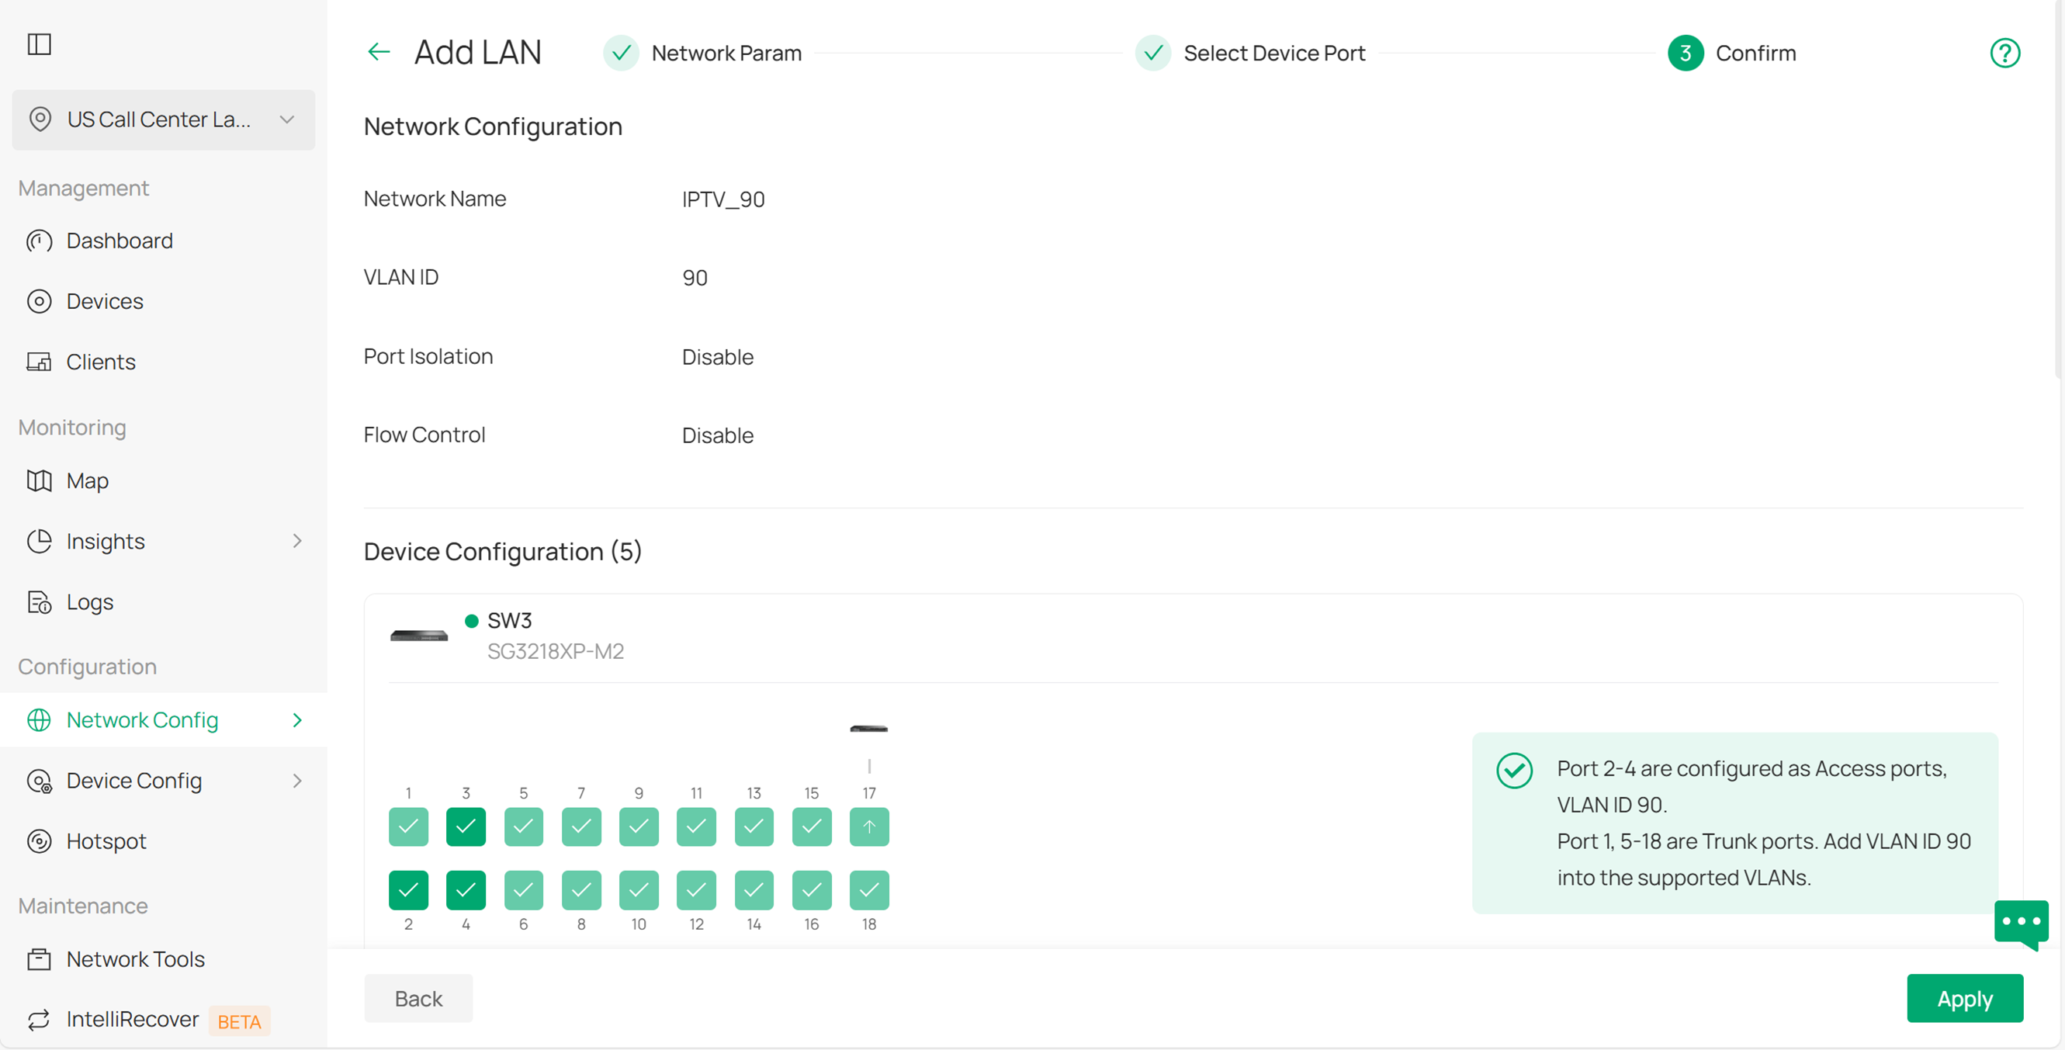
Task: Toggle port 18 checkbox on SW3
Action: [869, 889]
